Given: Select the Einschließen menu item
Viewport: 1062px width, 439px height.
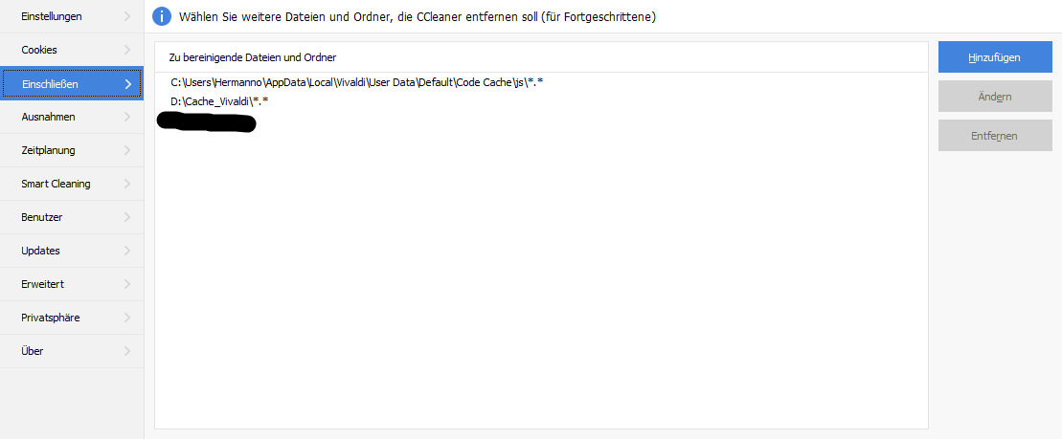Looking at the screenshot, I should [72, 84].
